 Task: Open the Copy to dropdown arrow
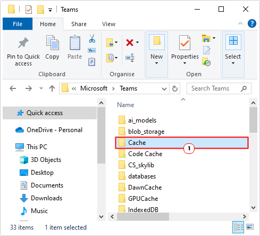coord(116,58)
